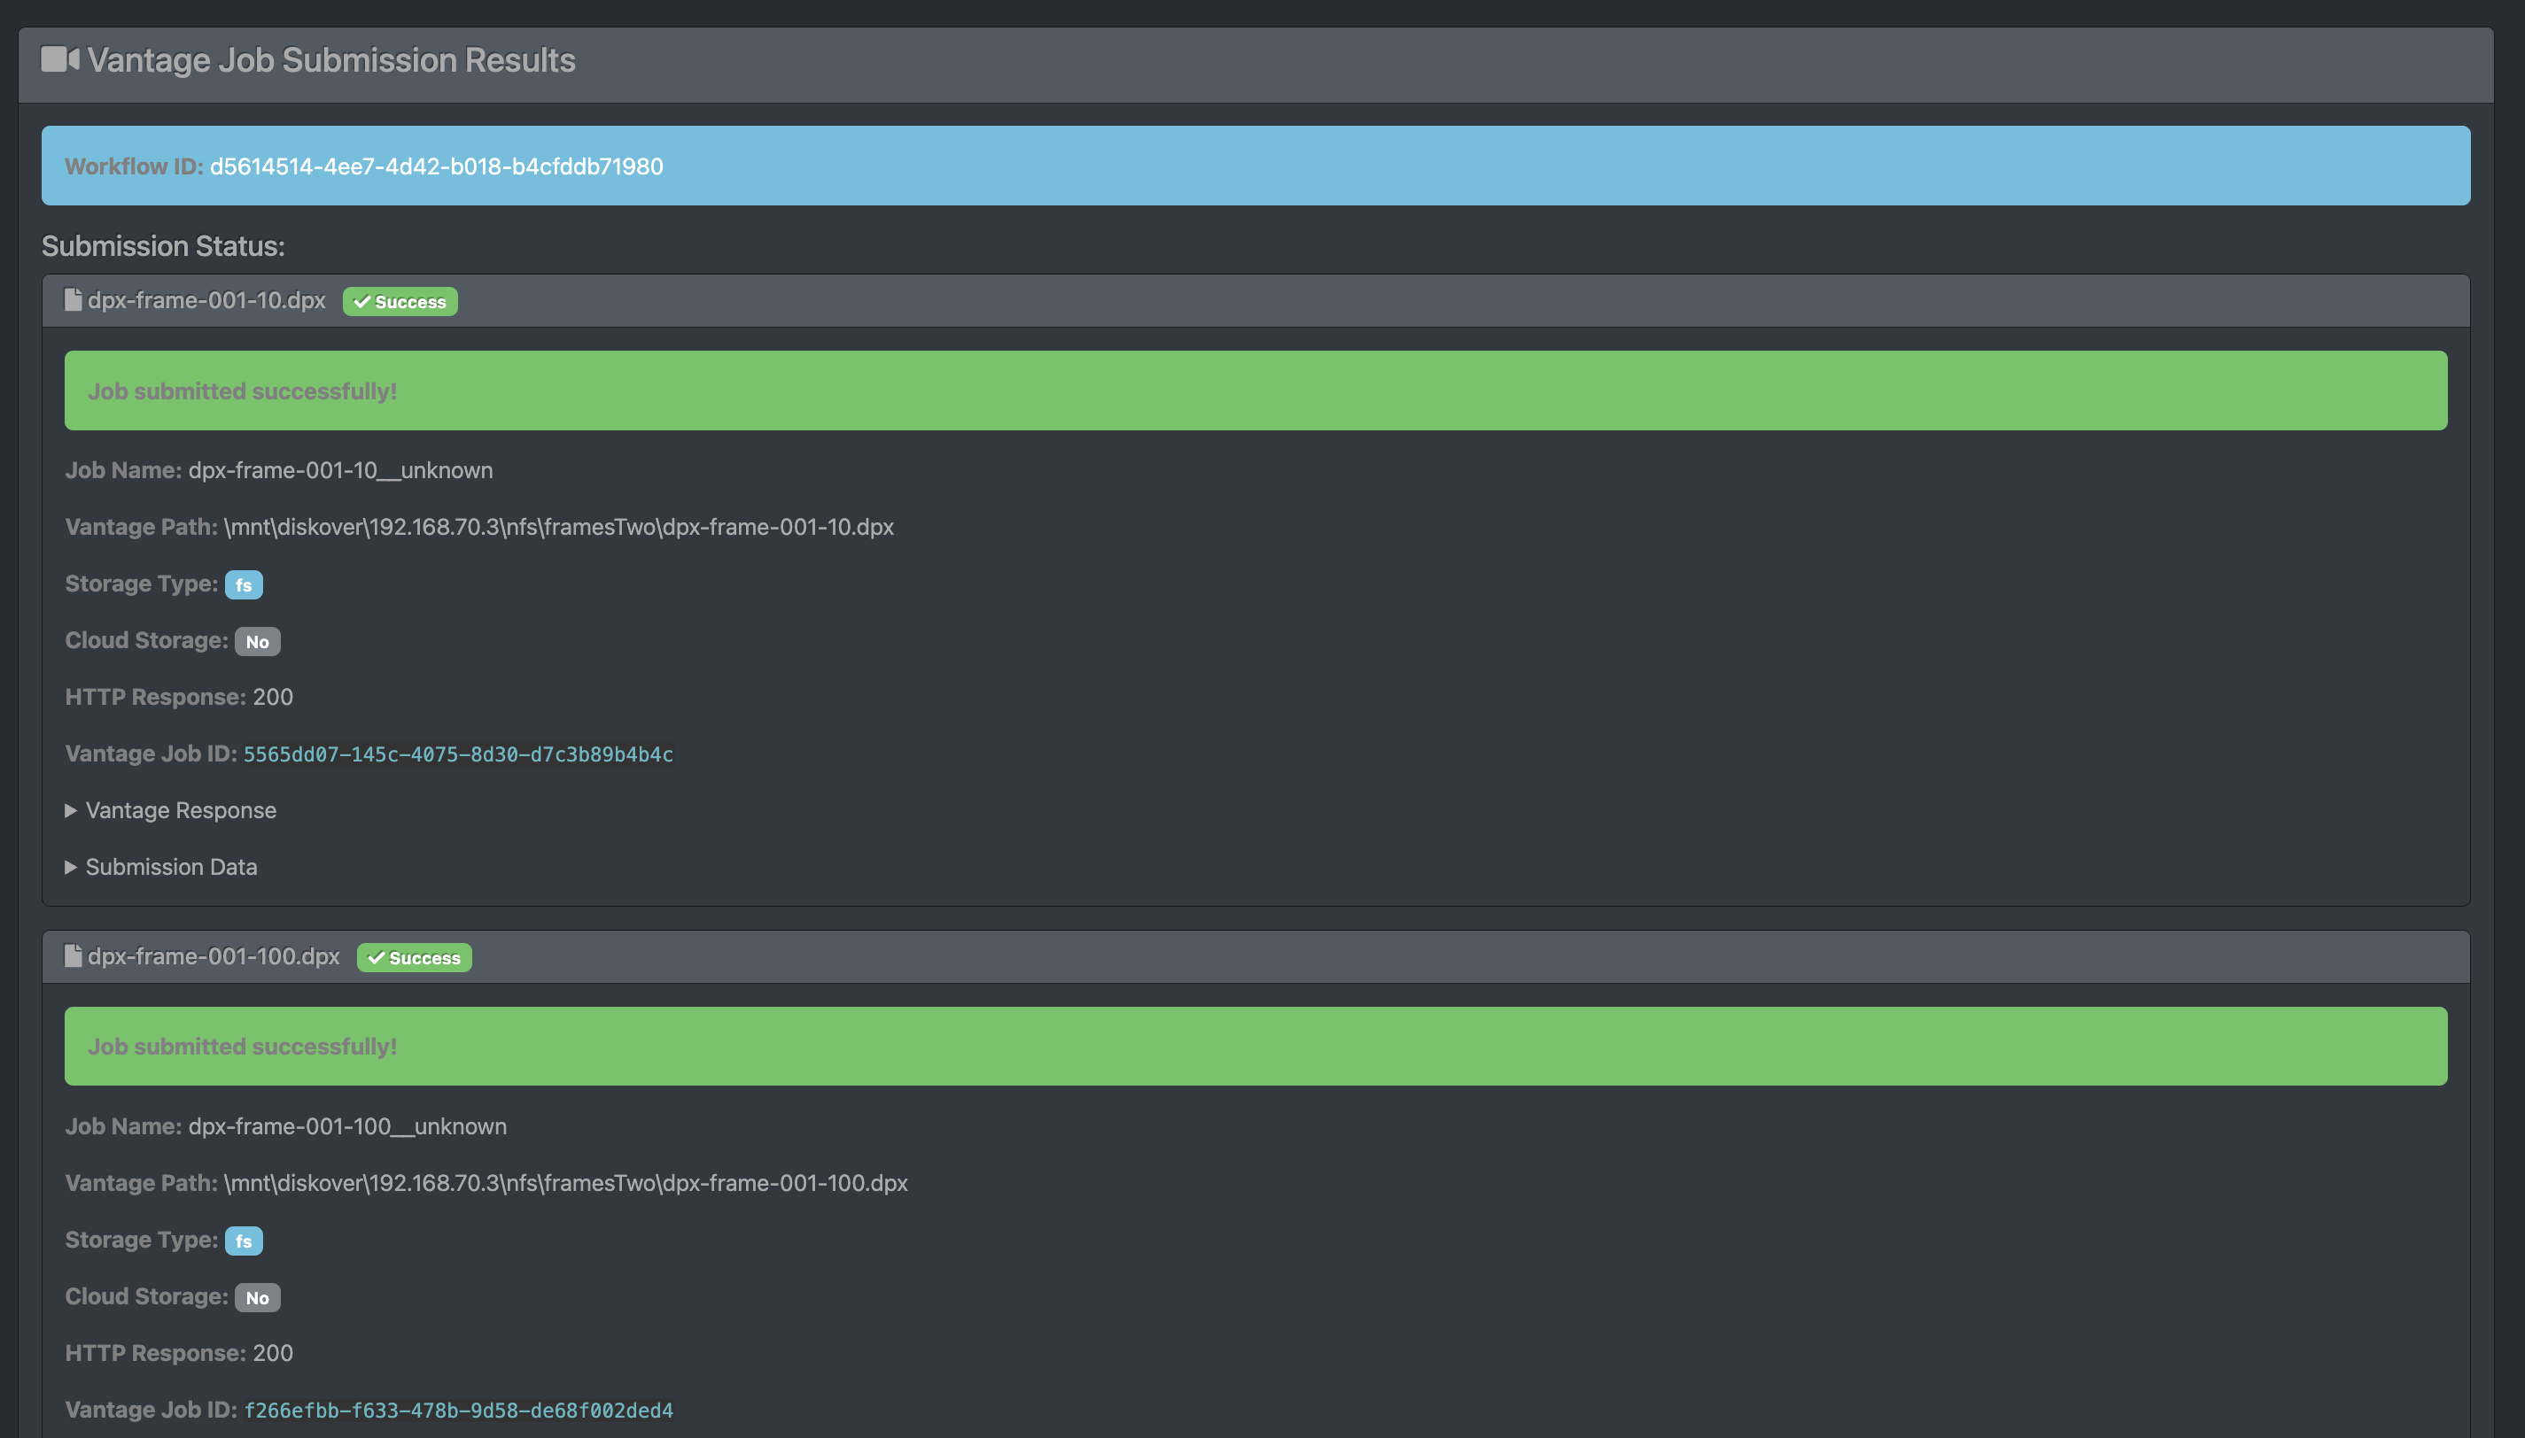Click the Vantage Path ending in dpx-frame-001-10.dpx
2525x1438 pixels.
(x=559, y=526)
